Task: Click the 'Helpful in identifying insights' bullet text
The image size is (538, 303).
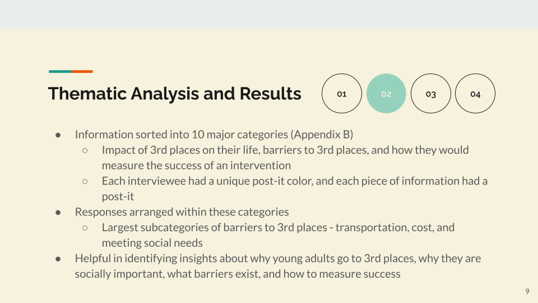Action: click(278, 266)
